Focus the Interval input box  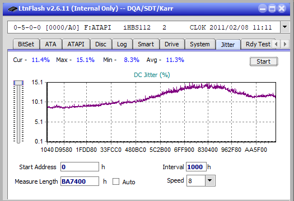pyautogui.click(x=196, y=167)
